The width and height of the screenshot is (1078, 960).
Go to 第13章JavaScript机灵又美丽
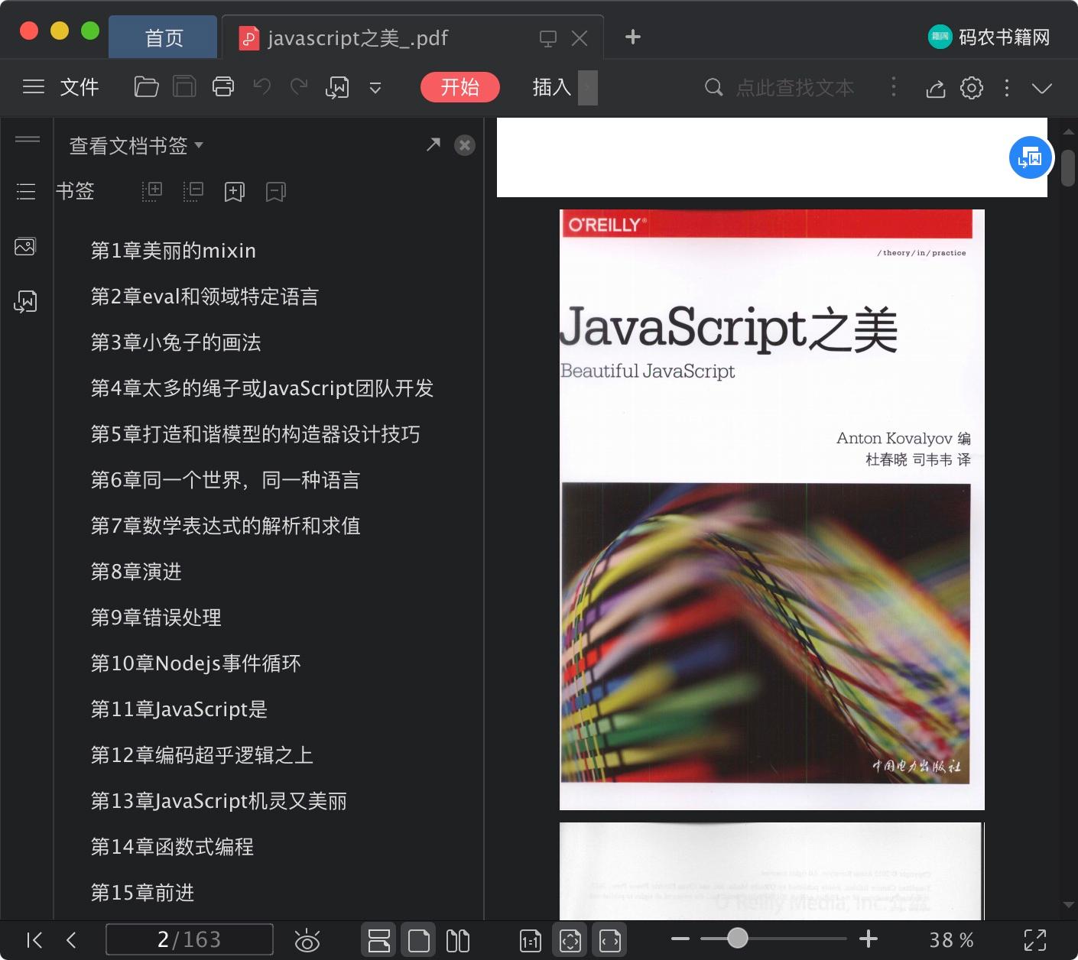point(219,801)
